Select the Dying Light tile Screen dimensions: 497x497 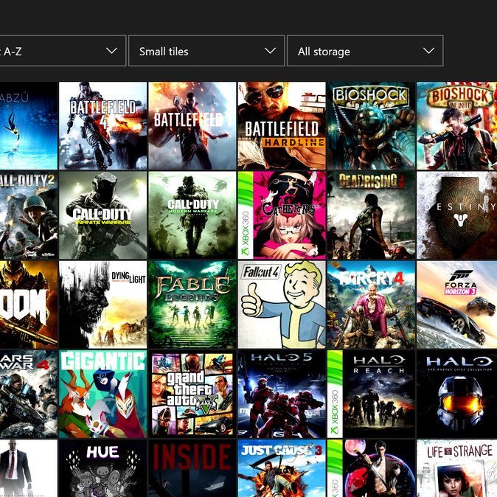[102, 305]
